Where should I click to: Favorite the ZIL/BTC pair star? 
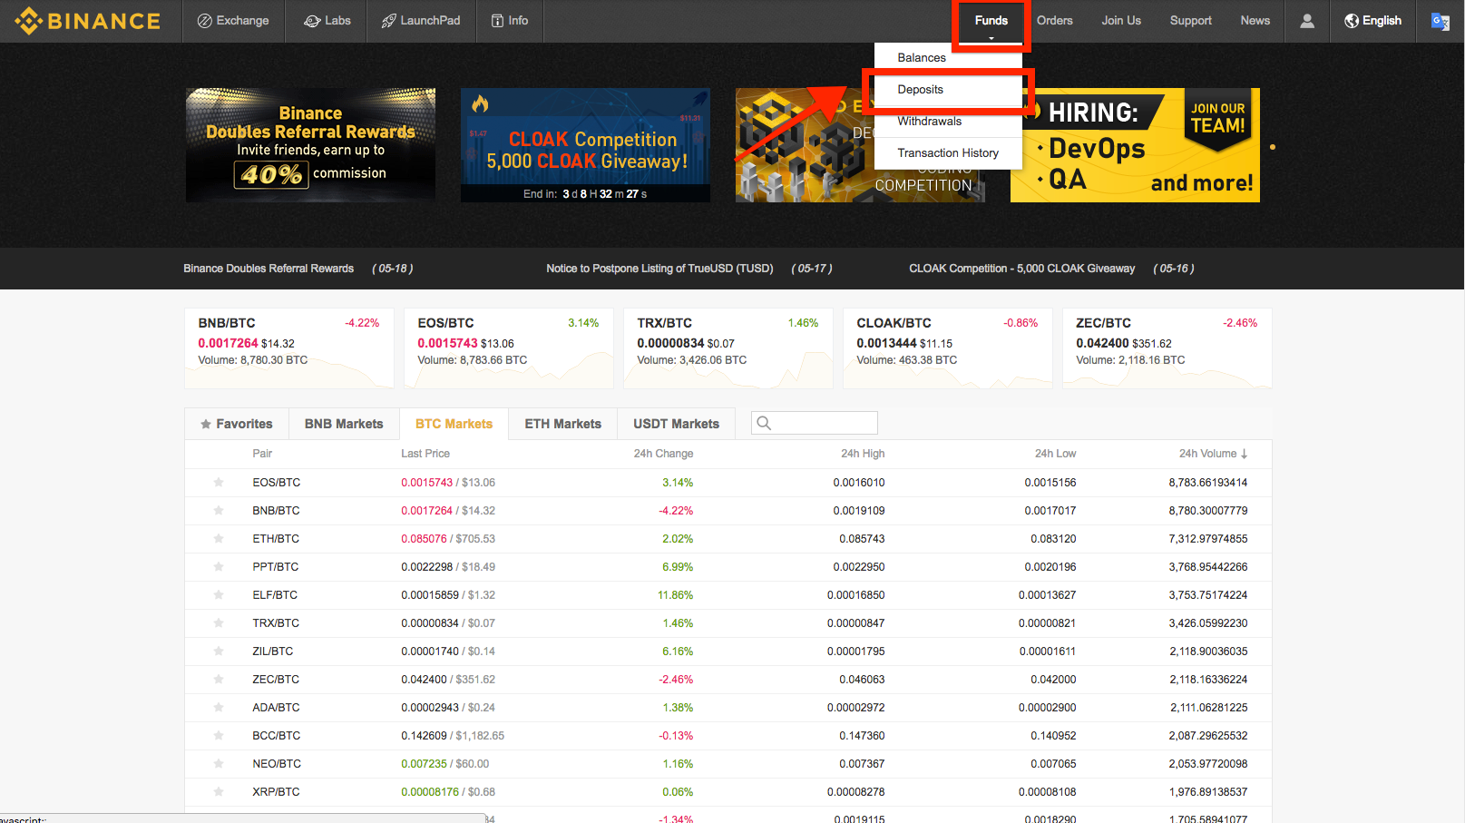click(x=219, y=652)
